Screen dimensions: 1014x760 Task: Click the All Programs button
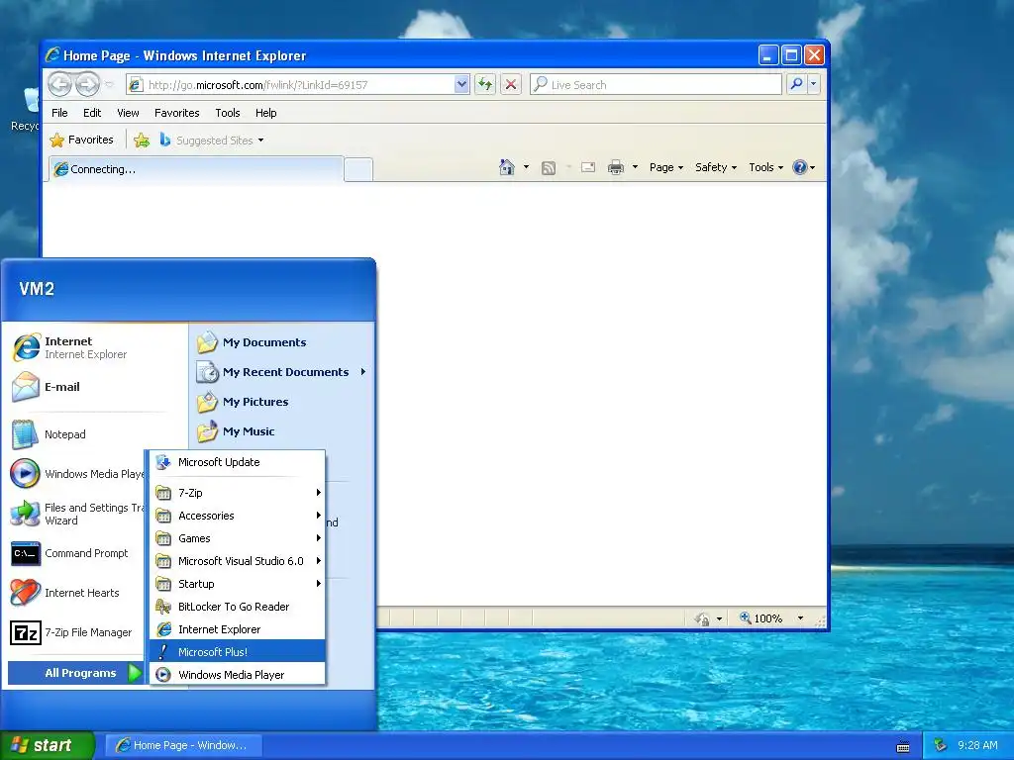(x=75, y=673)
